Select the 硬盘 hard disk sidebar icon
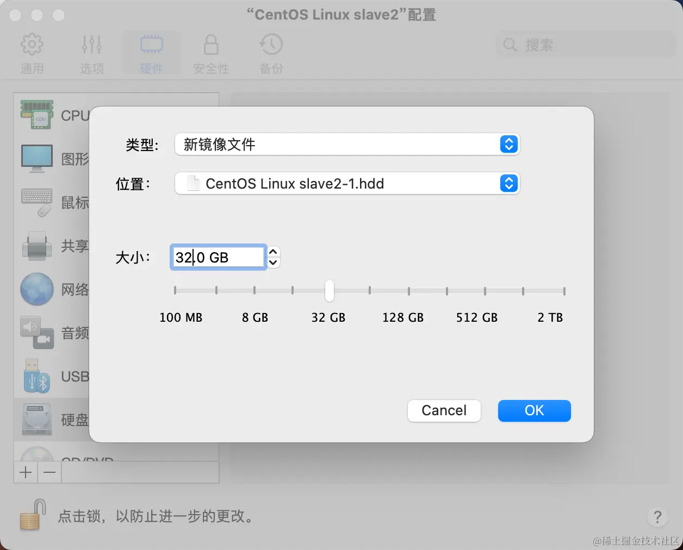This screenshot has width=683, height=550. 36,420
